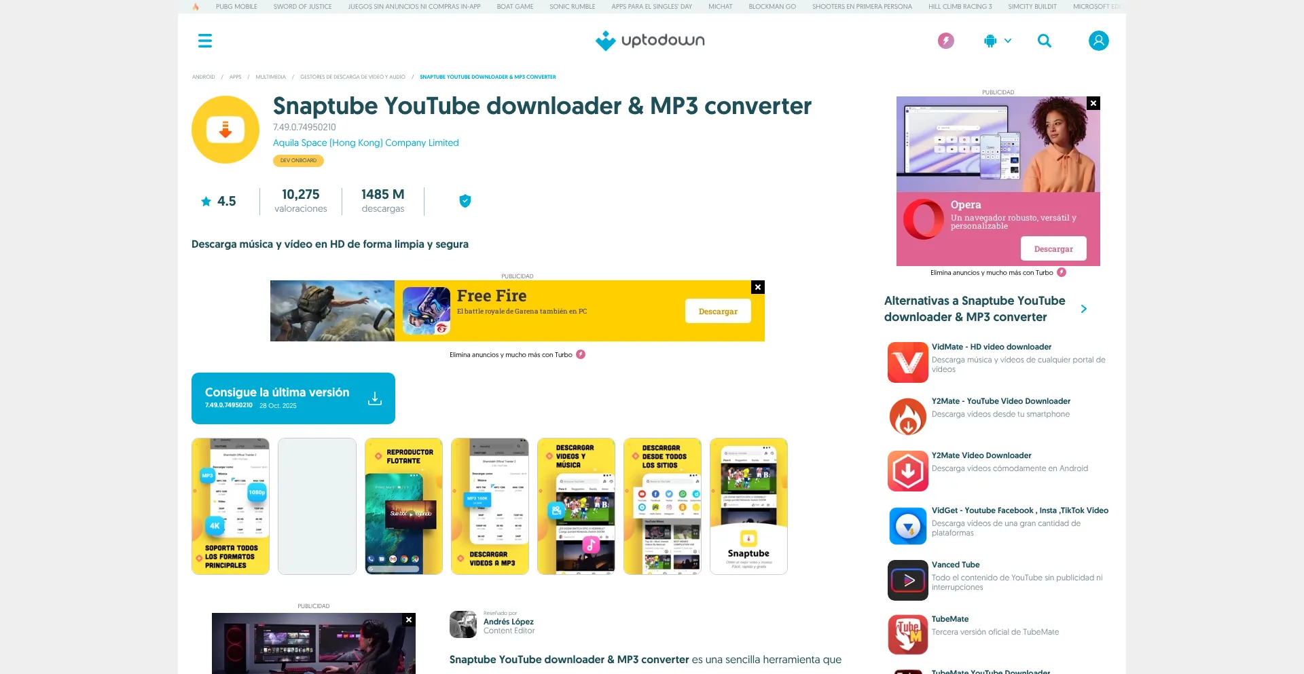Close the Opera sidebar ad
1304x674 pixels.
(x=1093, y=103)
